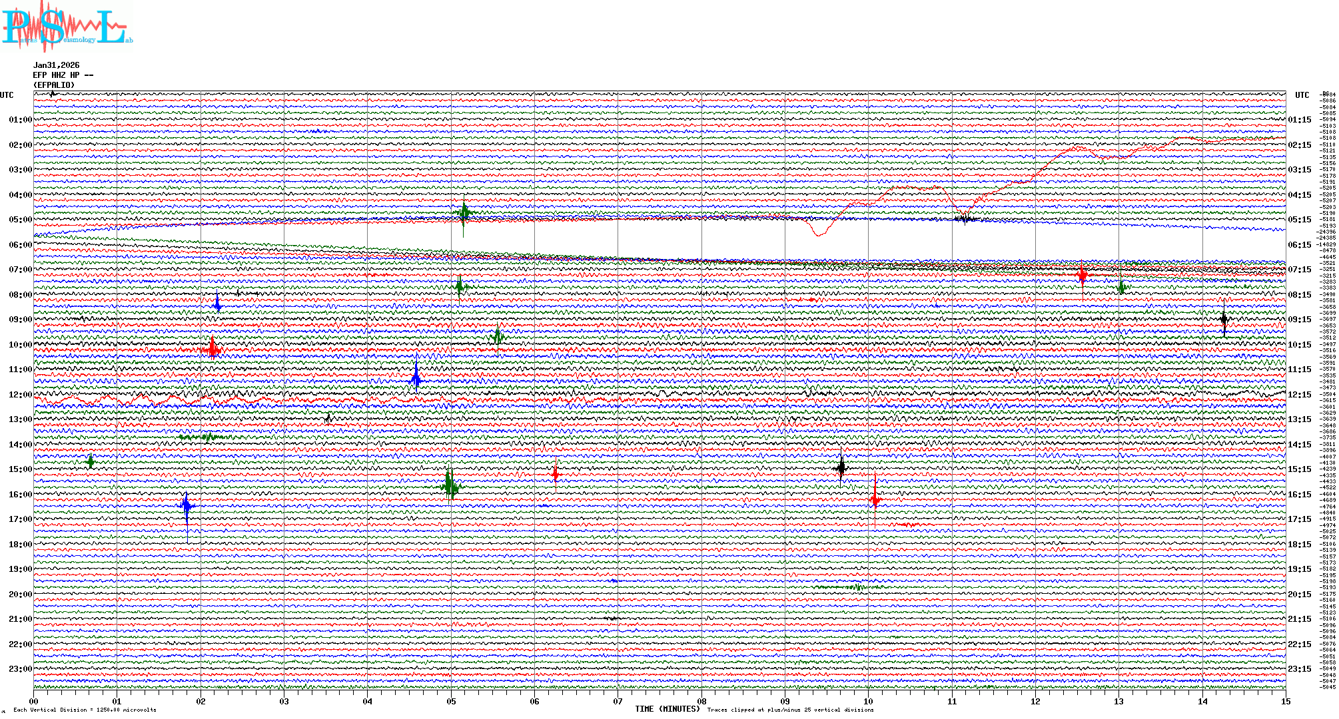Click the Jan31,2026 date label
Image resolution: width=1339 pixels, height=719 pixels.
(x=56, y=65)
